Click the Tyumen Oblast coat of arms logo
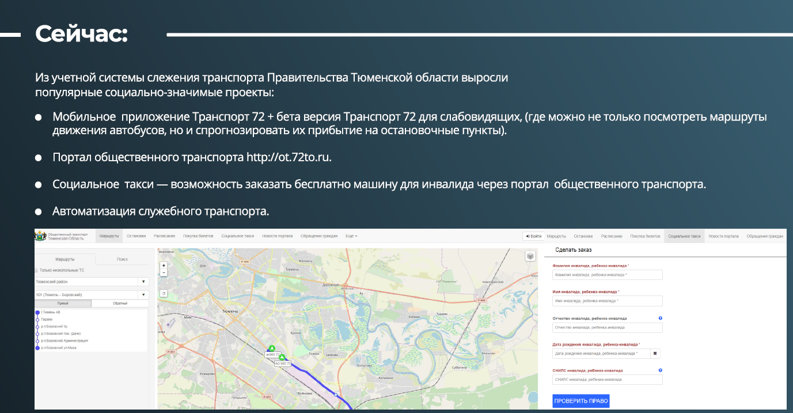Screen dimensions: 793x413 click(x=40, y=236)
